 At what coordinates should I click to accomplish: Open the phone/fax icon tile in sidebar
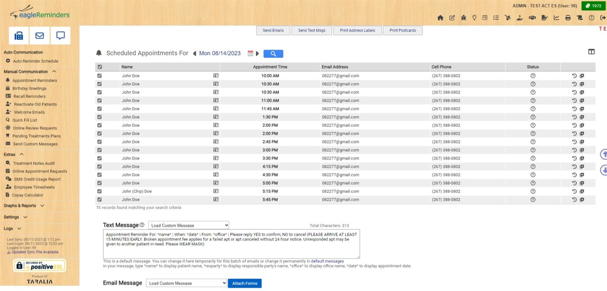click(19, 35)
